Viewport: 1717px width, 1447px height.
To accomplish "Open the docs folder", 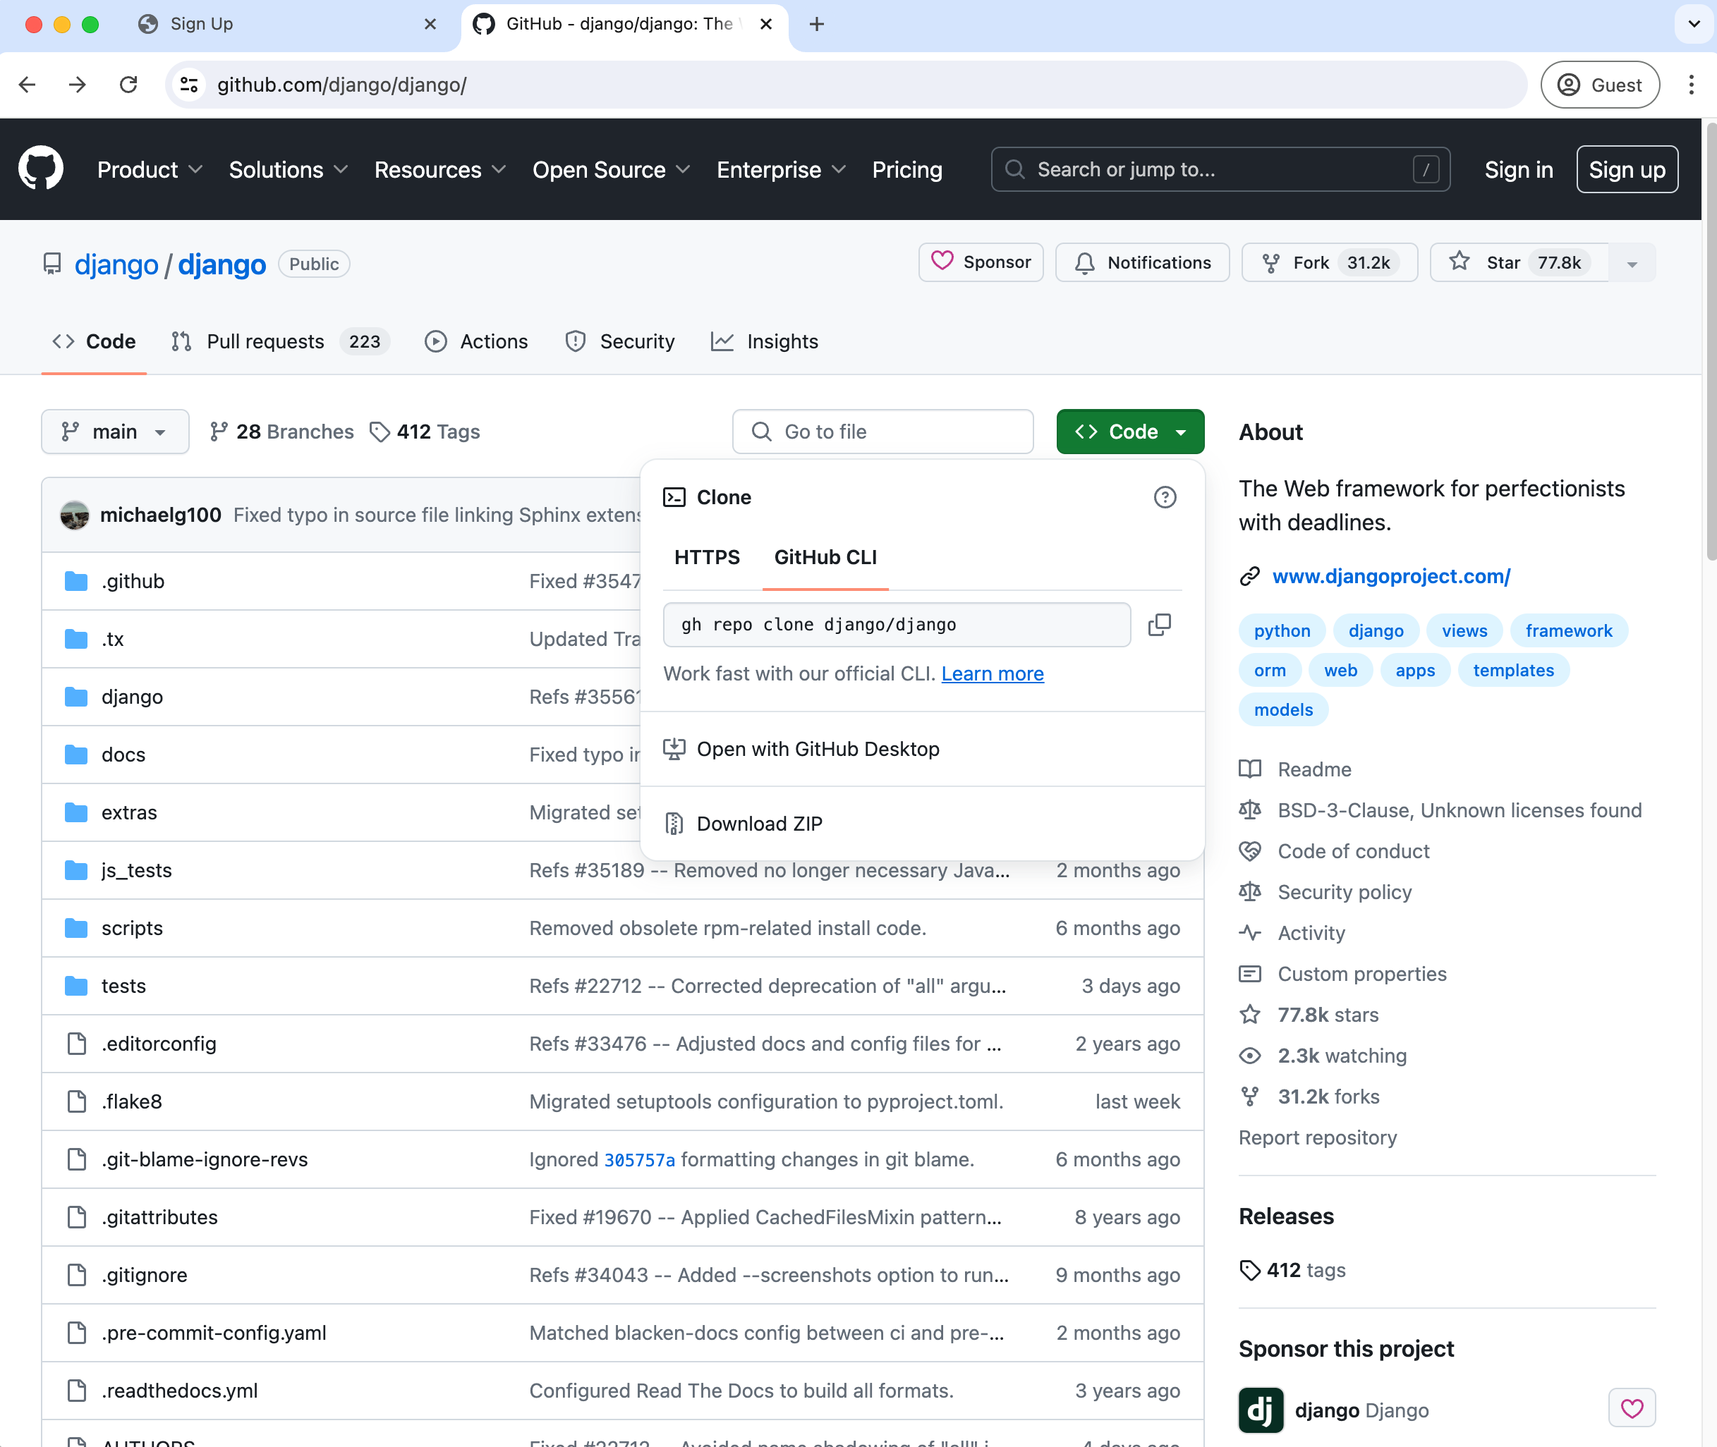I will (x=123, y=755).
